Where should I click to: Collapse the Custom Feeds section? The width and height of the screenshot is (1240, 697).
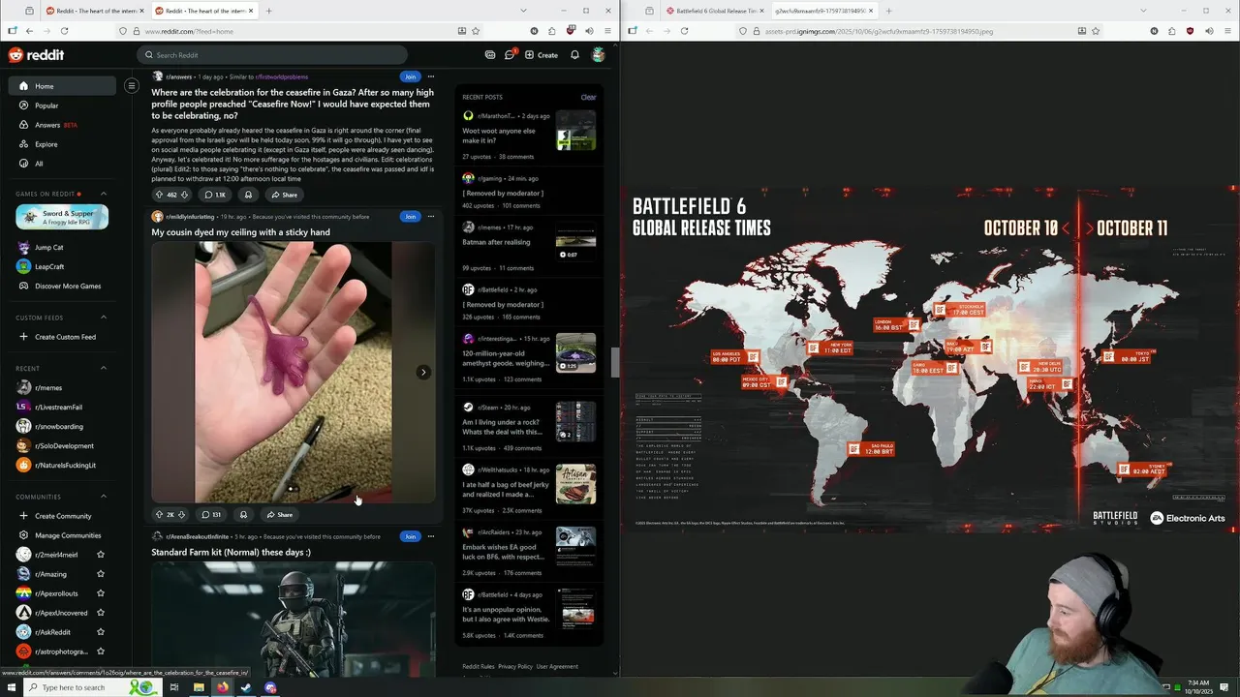pos(104,318)
